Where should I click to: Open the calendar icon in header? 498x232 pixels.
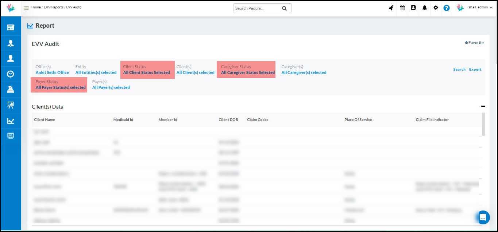click(x=402, y=8)
